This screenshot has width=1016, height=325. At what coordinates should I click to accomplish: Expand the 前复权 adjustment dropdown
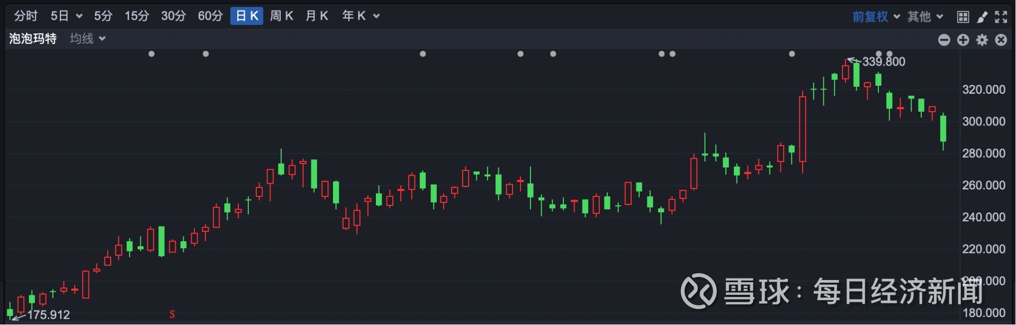876,17
